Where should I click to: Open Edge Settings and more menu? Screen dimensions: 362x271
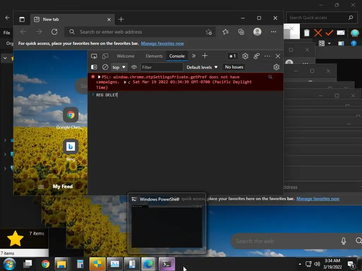click(273, 32)
